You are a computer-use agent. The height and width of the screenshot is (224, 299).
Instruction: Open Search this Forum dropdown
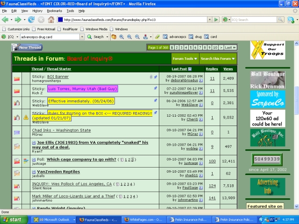[x=218, y=59]
